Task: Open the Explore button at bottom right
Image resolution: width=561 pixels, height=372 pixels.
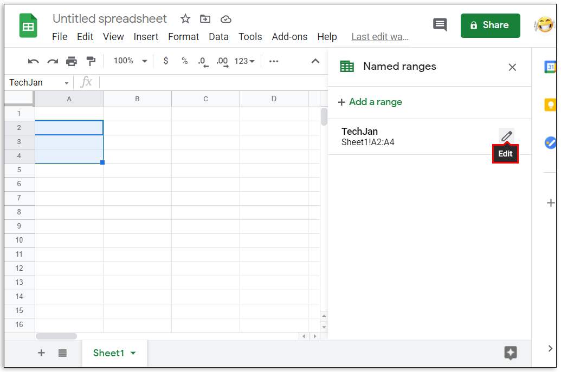Action: click(510, 353)
